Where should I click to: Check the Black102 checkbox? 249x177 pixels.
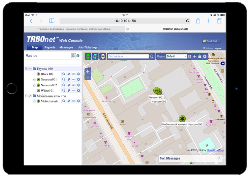(x=34, y=74)
